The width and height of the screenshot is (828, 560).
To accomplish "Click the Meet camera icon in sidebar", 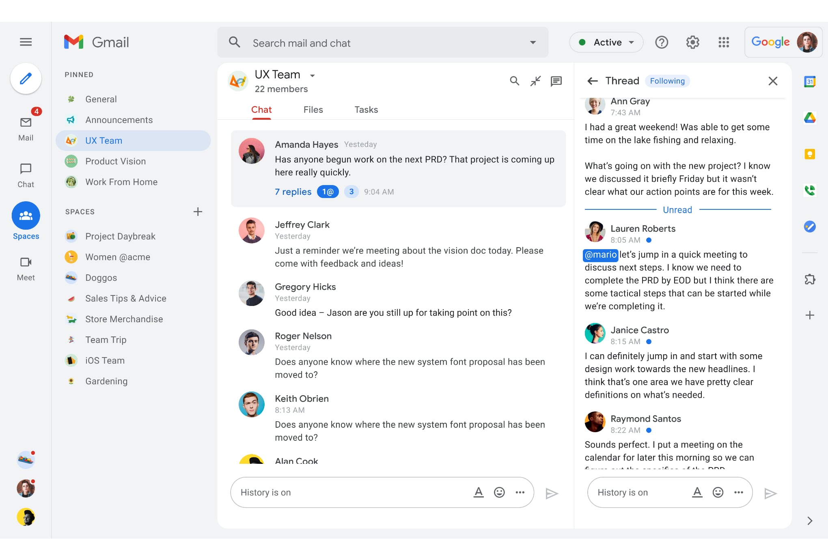I will click(25, 263).
